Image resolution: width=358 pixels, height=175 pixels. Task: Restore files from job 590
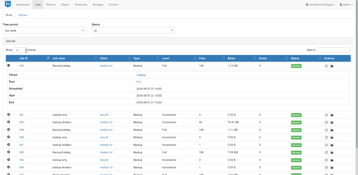pyautogui.click(x=332, y=122)
